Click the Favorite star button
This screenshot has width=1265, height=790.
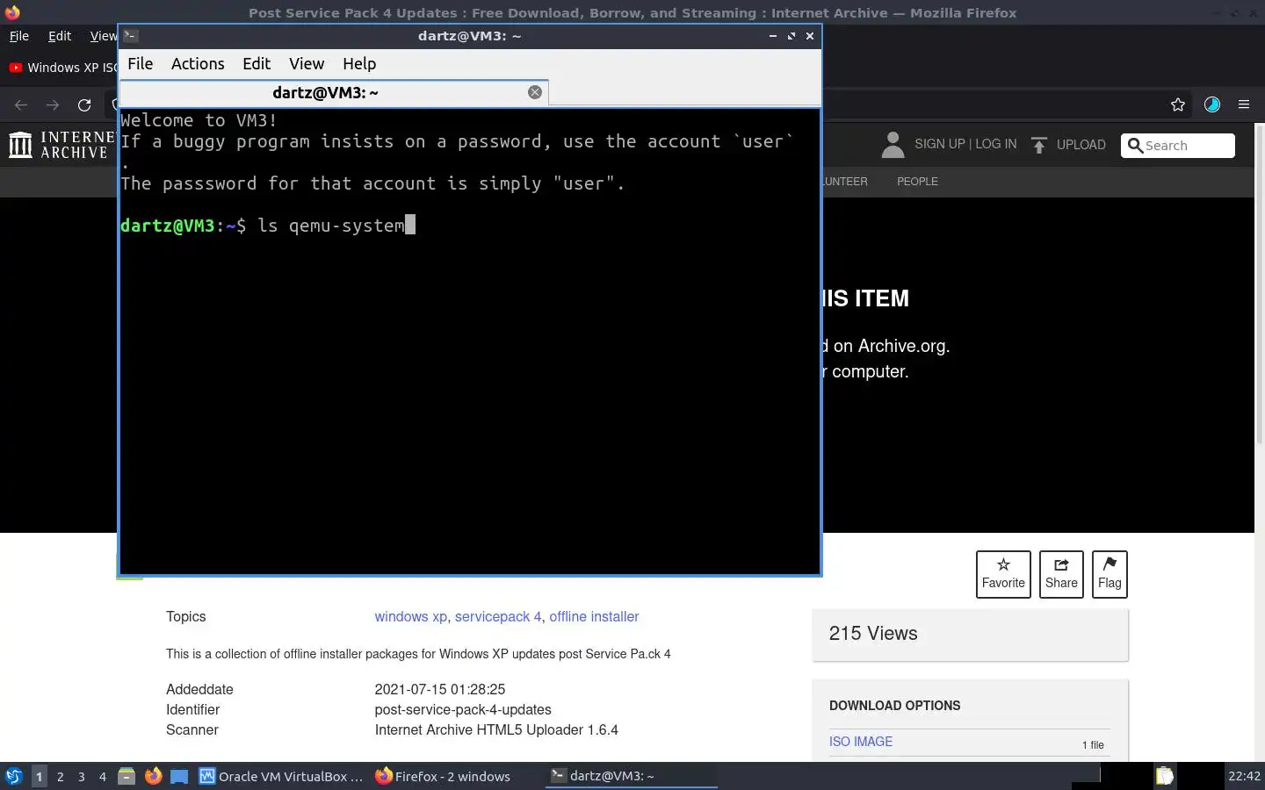[1003, 574]
